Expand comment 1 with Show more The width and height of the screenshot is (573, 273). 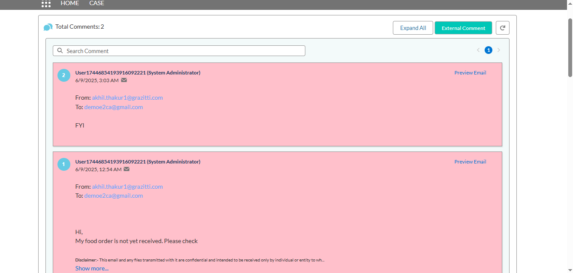click(92, 268)
